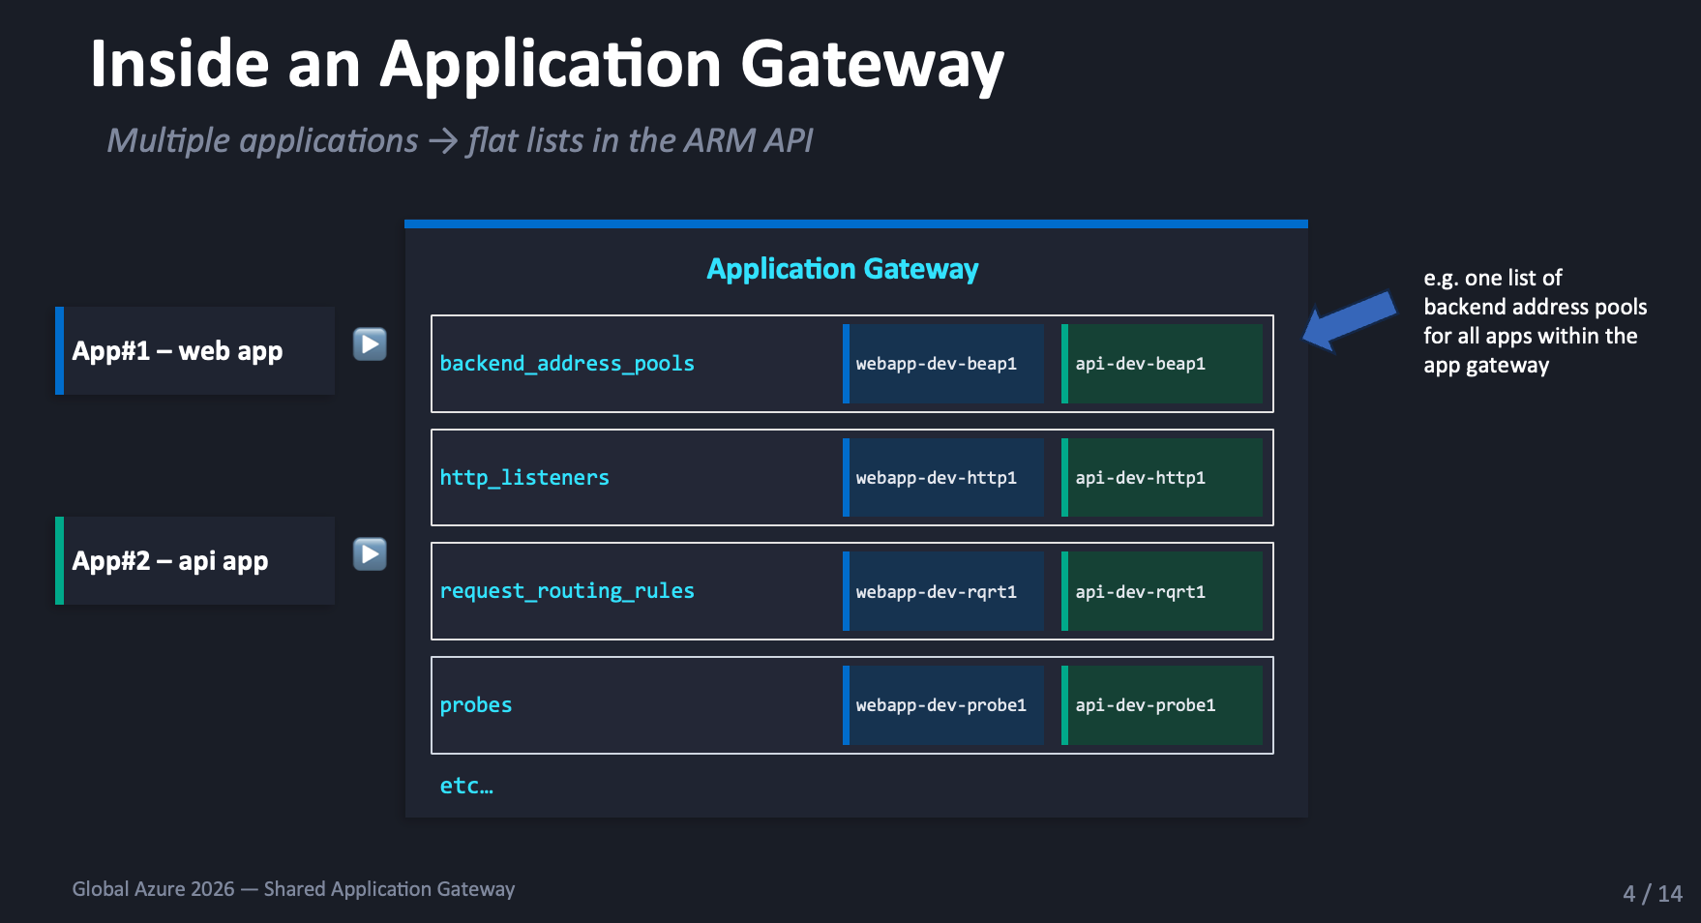1701x923 pixels.
Task: Pick the webapp-dev-probe1 block
Action: [x=943, y=705]
